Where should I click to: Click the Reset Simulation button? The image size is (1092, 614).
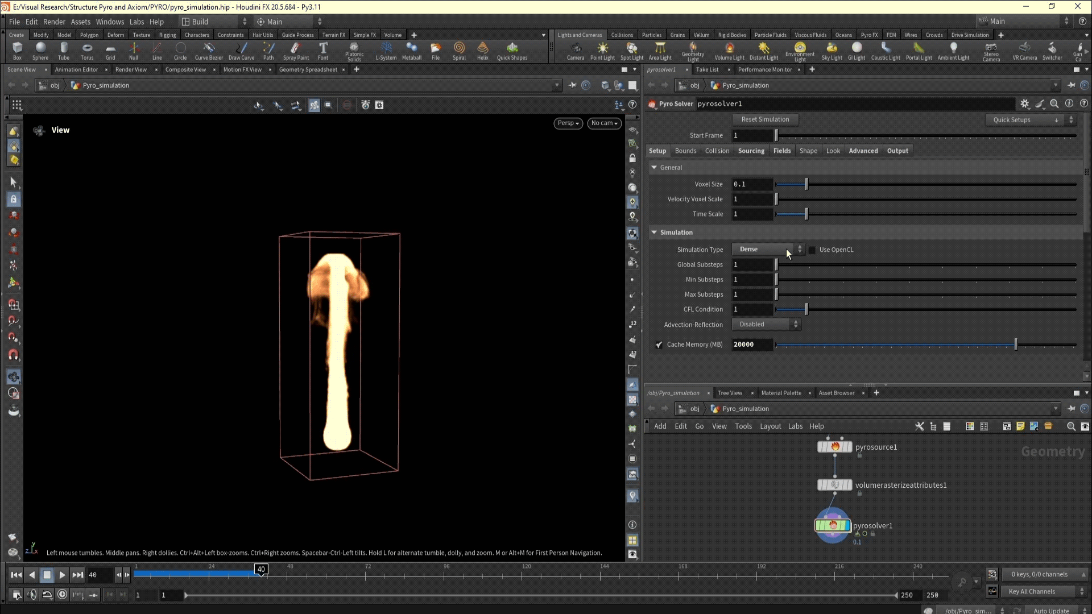pyautogui.click(x=765, y=119)
